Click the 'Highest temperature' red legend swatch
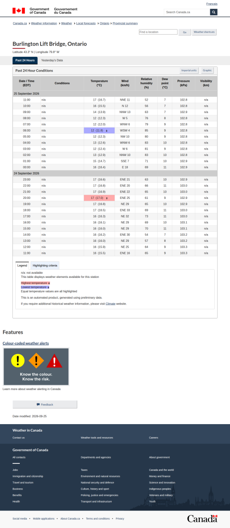230x528 pixels. (35, 283)
